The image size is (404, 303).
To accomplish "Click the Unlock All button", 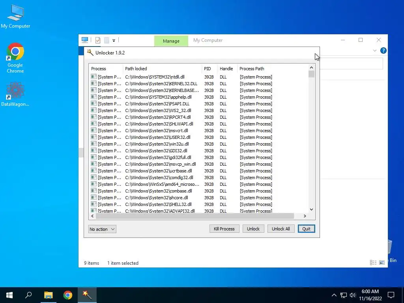I will (281, 229).
